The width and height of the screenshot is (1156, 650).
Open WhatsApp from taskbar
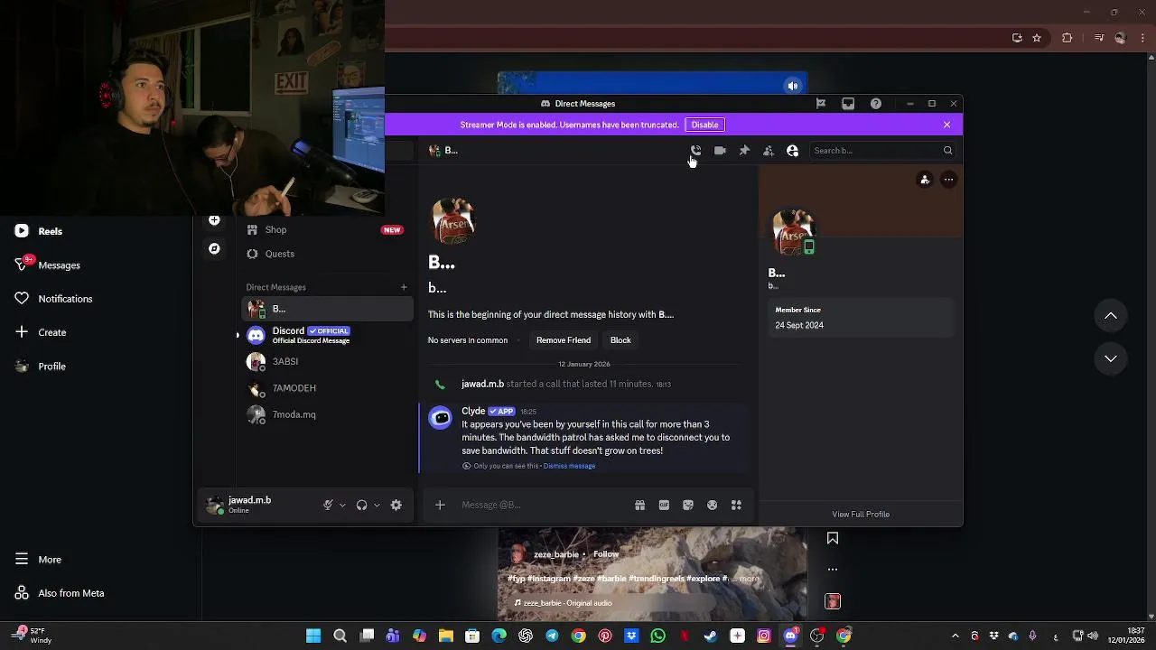click(x=658, y=636)
